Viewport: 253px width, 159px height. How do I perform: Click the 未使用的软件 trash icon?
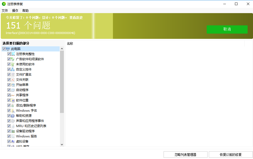[x=13, y=64]
